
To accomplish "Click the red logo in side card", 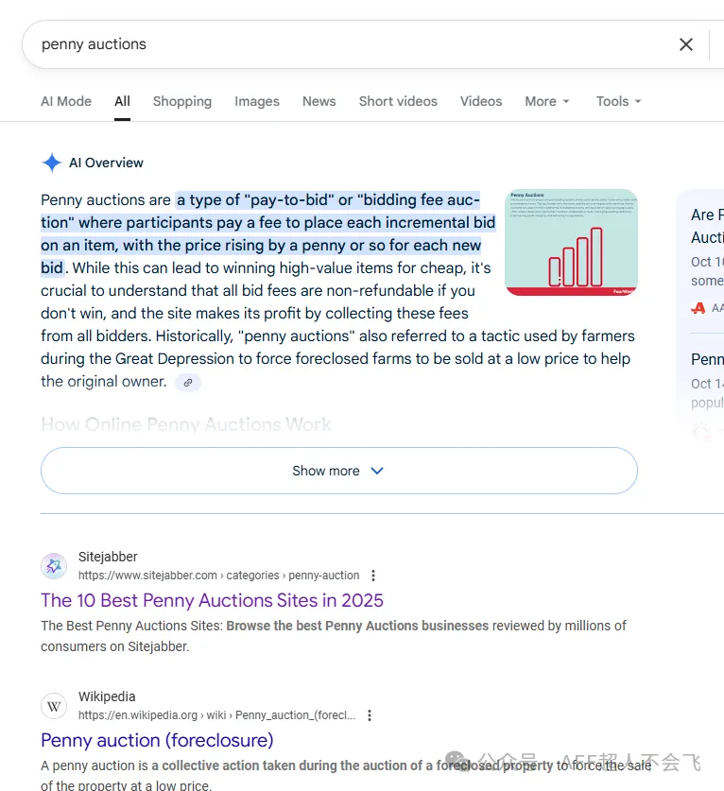I will click(698, 308).
